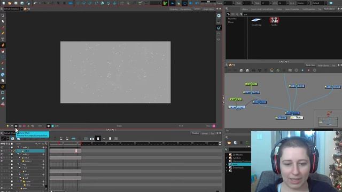Open the Script Editor tab
This screenshot has width=342, height=192.
(208, 9)
